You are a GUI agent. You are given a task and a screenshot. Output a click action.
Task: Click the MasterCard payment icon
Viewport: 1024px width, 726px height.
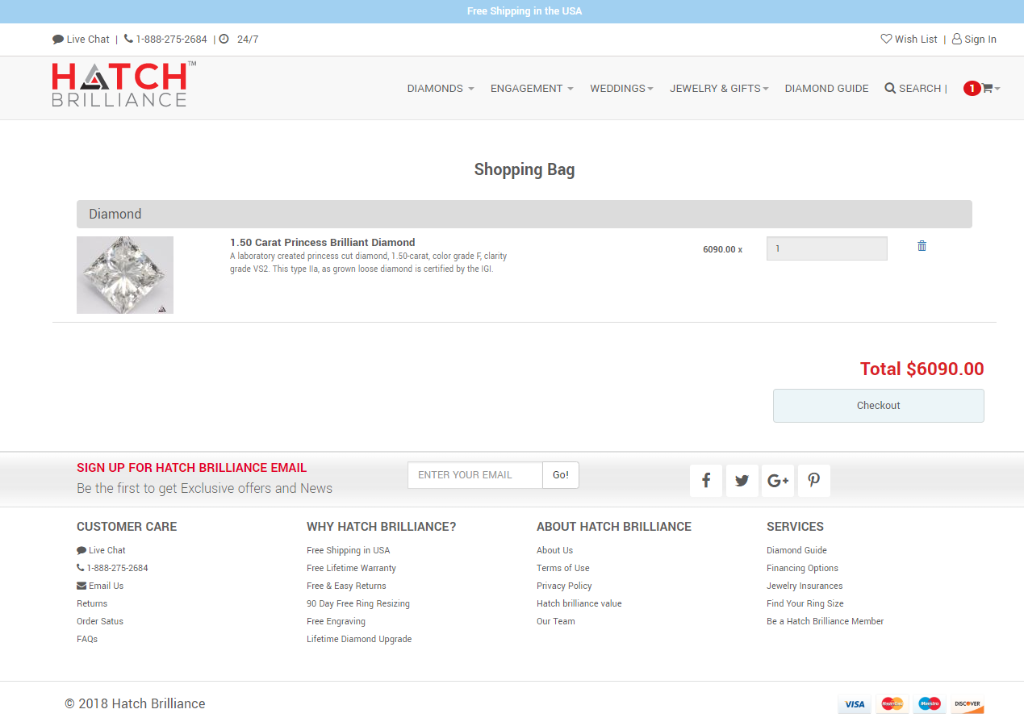892,704
